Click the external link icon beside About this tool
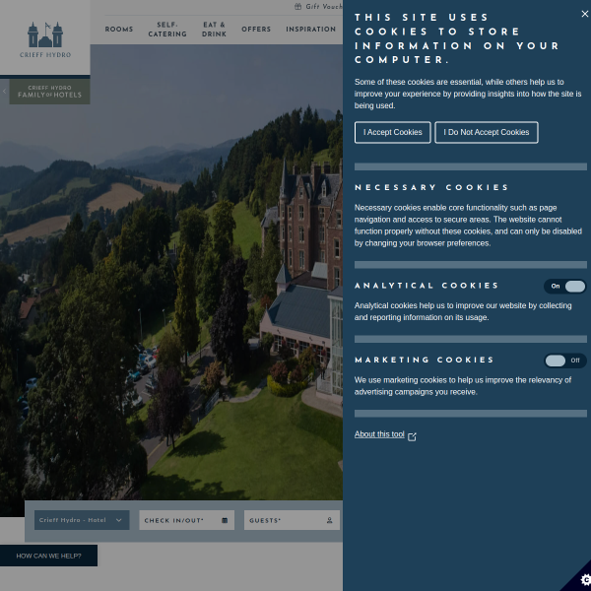Viewport: 591px width, 591px height. click(412, 436)
